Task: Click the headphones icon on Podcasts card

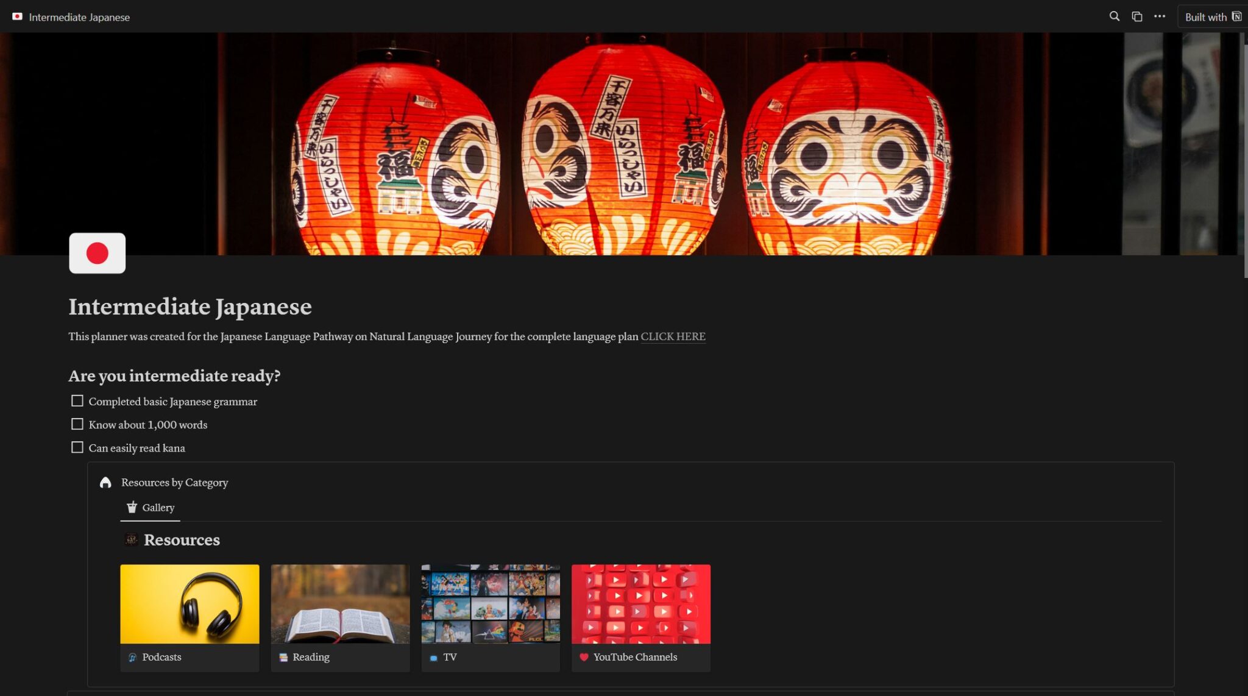Action: coord(133,656)
